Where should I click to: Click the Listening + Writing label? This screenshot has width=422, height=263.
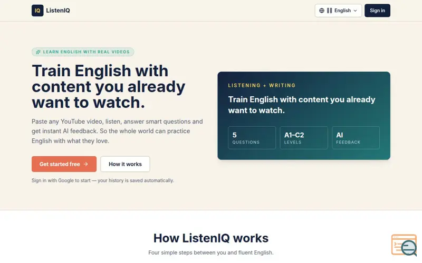(x=262, y=85)
